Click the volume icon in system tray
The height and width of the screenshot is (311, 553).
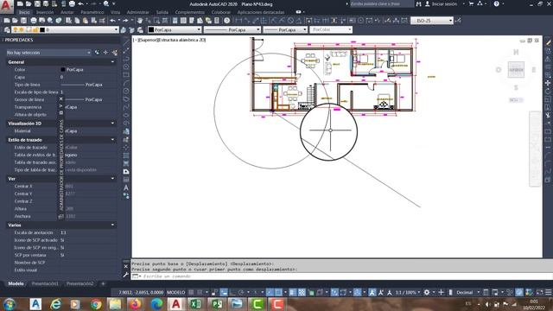click(487, 304)
